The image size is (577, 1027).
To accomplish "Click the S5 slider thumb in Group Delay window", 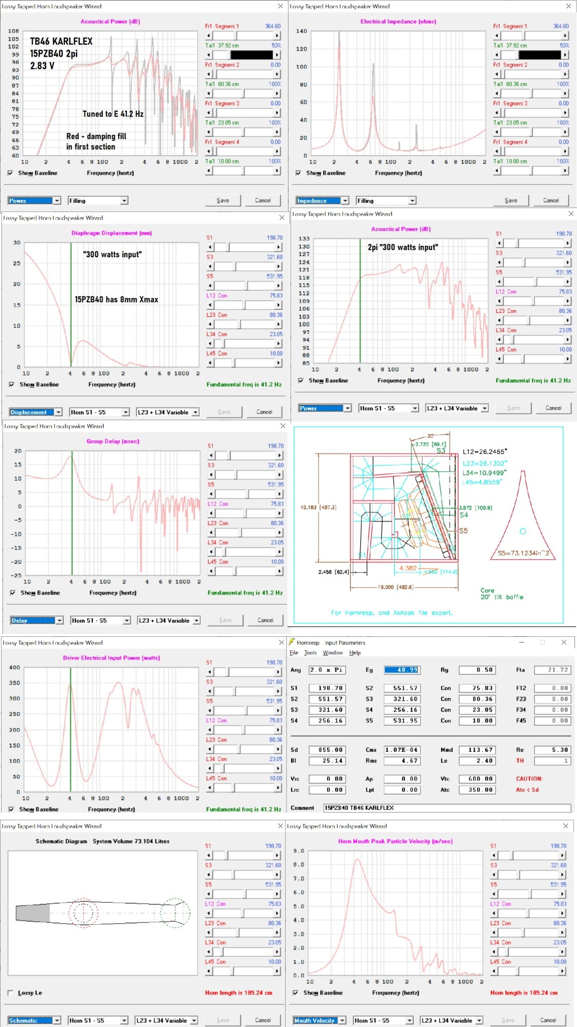I will pos(248,494).
